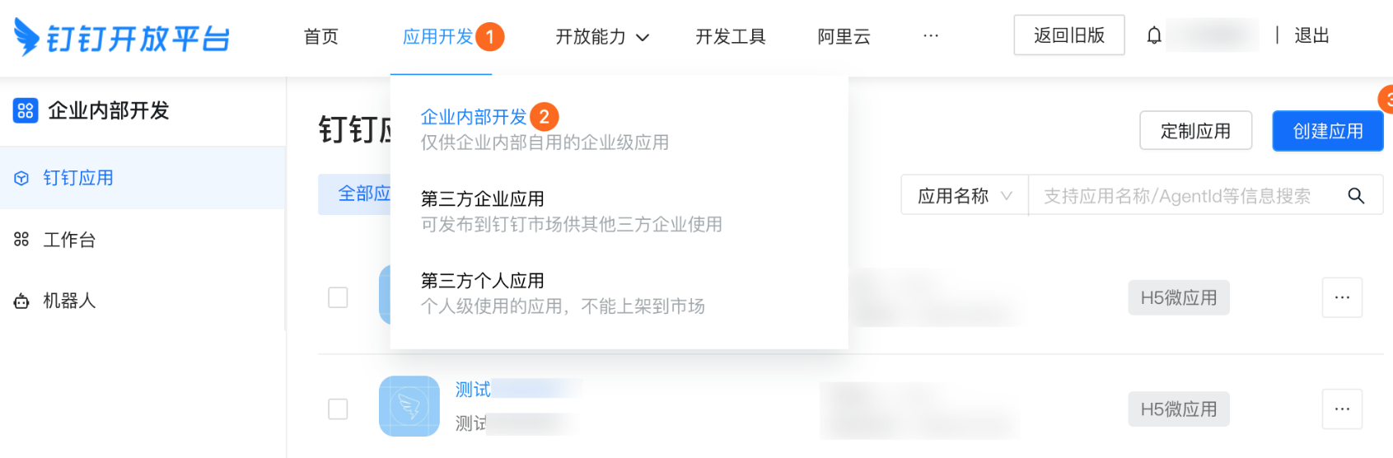The width and height of the screenshot is (1393, 458).
Task: Open more options for 测试 app row
Action: (x=1342, y=409)
